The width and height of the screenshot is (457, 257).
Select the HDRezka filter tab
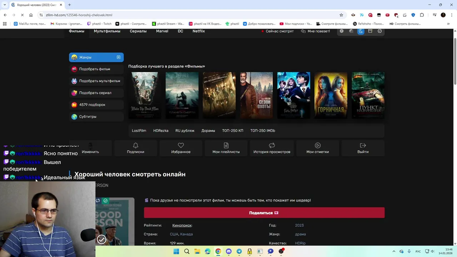pos(161,131)
